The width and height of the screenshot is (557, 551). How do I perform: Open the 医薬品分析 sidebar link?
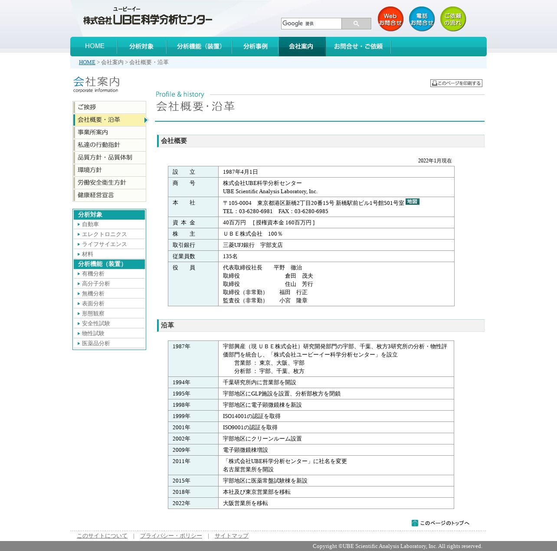[x=96, y=344]
